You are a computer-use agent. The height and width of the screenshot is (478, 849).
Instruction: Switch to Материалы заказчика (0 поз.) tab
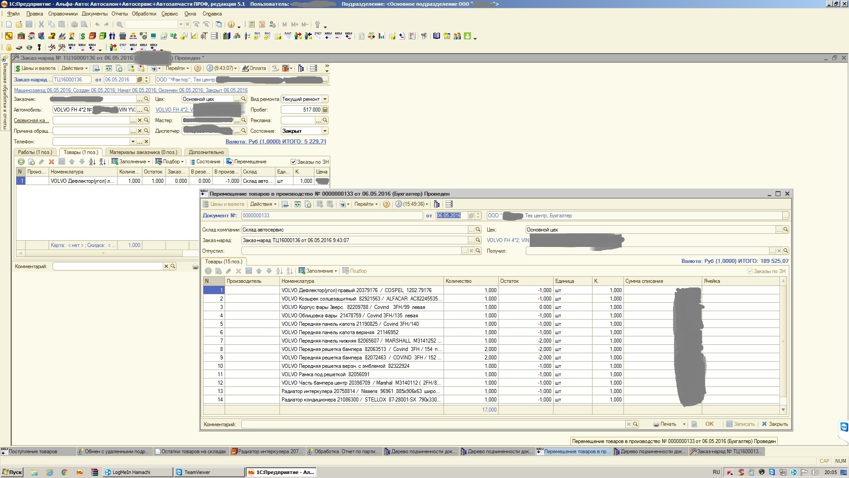pyautogui.click(x=143, y=152)
